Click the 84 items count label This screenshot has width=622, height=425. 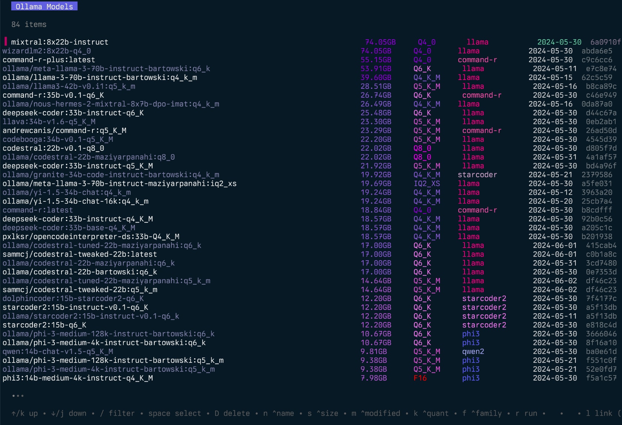pyautogui.click(x=29, y=24)
